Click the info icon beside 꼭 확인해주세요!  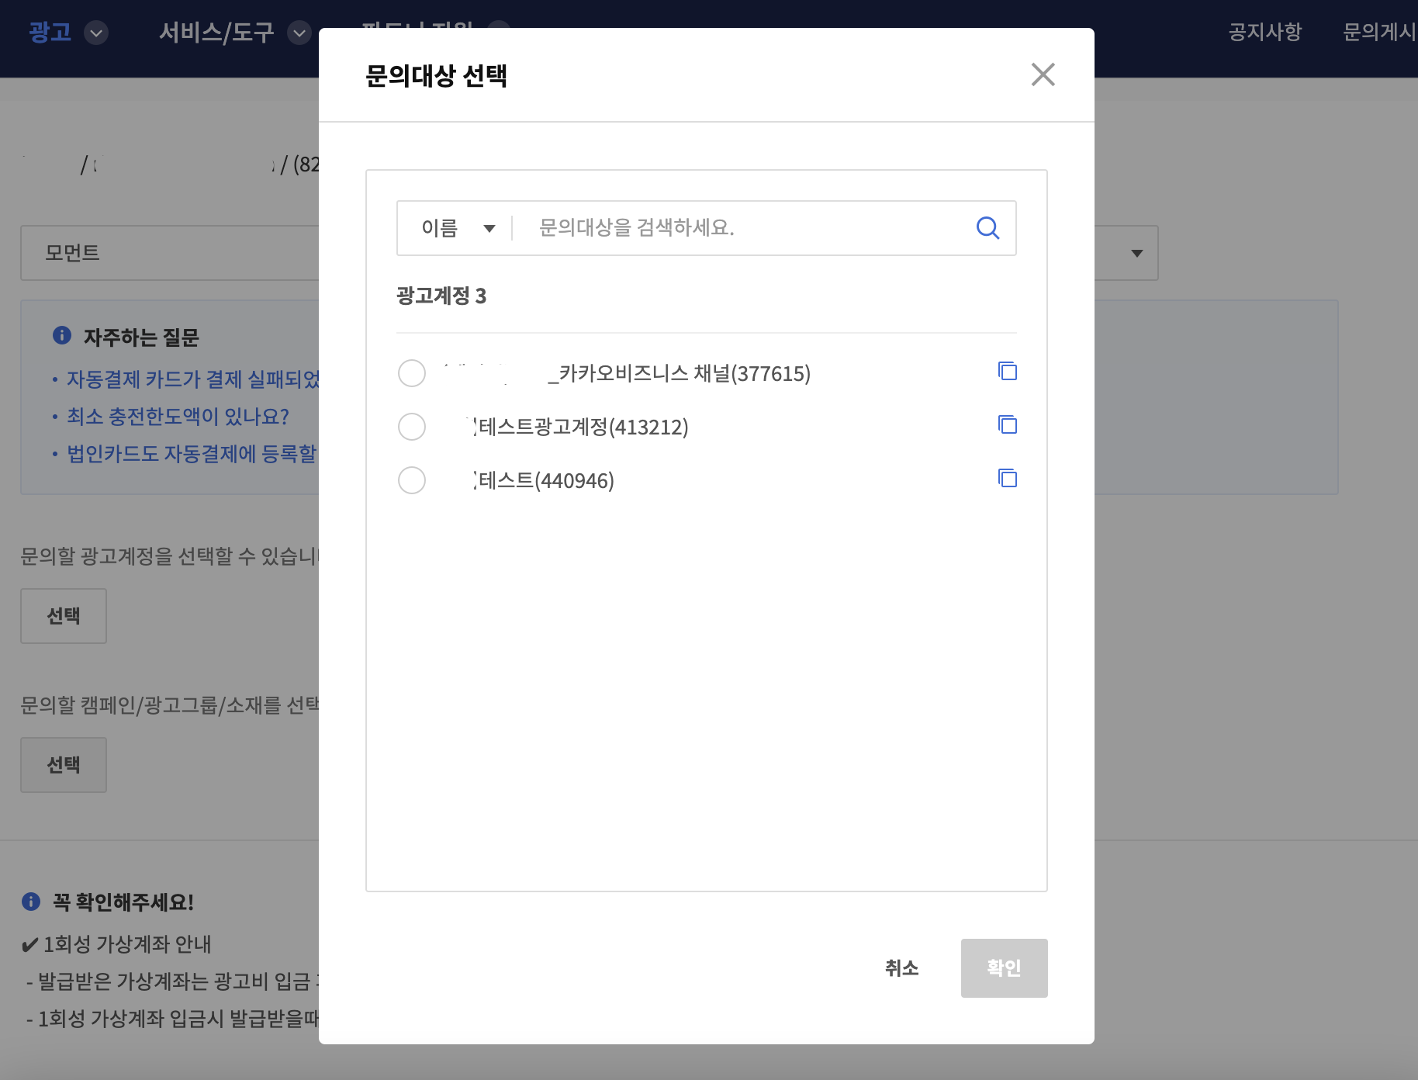click(x=31, y=902)
